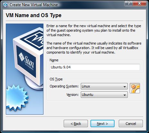Click the Name group label
This screenshot has width=149, height=133.
[54, 60]
